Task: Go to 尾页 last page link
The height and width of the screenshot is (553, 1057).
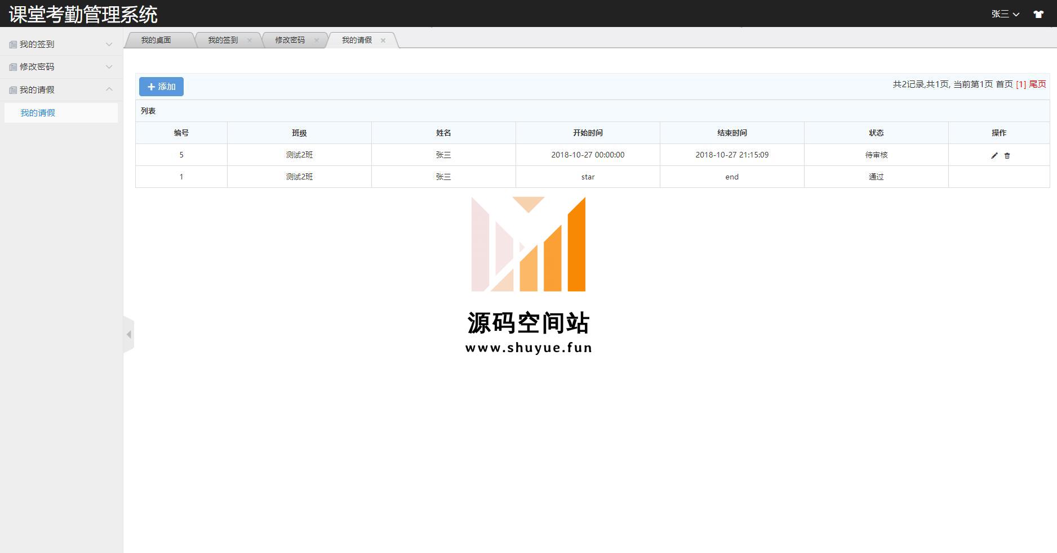Action: tap(1037, 84)
